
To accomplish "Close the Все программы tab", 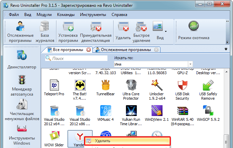I will [x=89, y=50].
